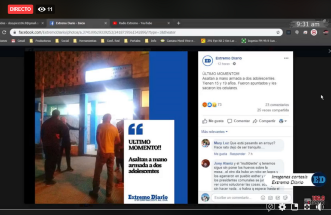331x215 pixels.
Task: Reload the page
Action: 4,32
